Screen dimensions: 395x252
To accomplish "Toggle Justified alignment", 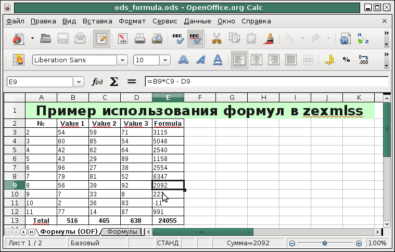I will pyautogui.click(x=291, y=60).
